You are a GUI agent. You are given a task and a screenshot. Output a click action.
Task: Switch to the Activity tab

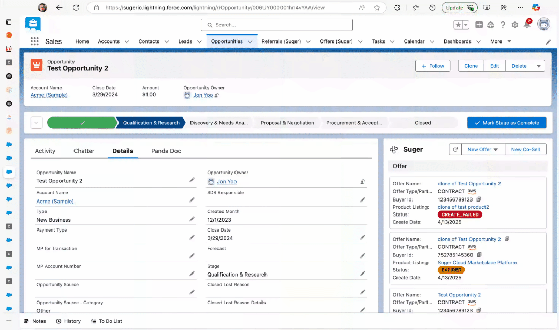45,151
